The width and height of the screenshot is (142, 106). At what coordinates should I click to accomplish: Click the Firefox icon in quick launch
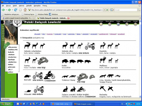21,104
